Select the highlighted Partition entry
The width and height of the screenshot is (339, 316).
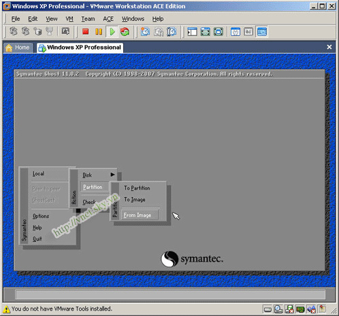tap(95, 187)
